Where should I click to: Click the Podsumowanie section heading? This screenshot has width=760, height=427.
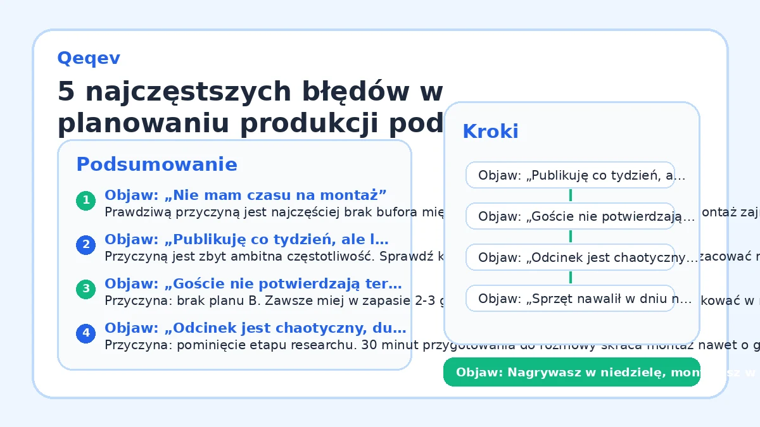tap(156, 164)
